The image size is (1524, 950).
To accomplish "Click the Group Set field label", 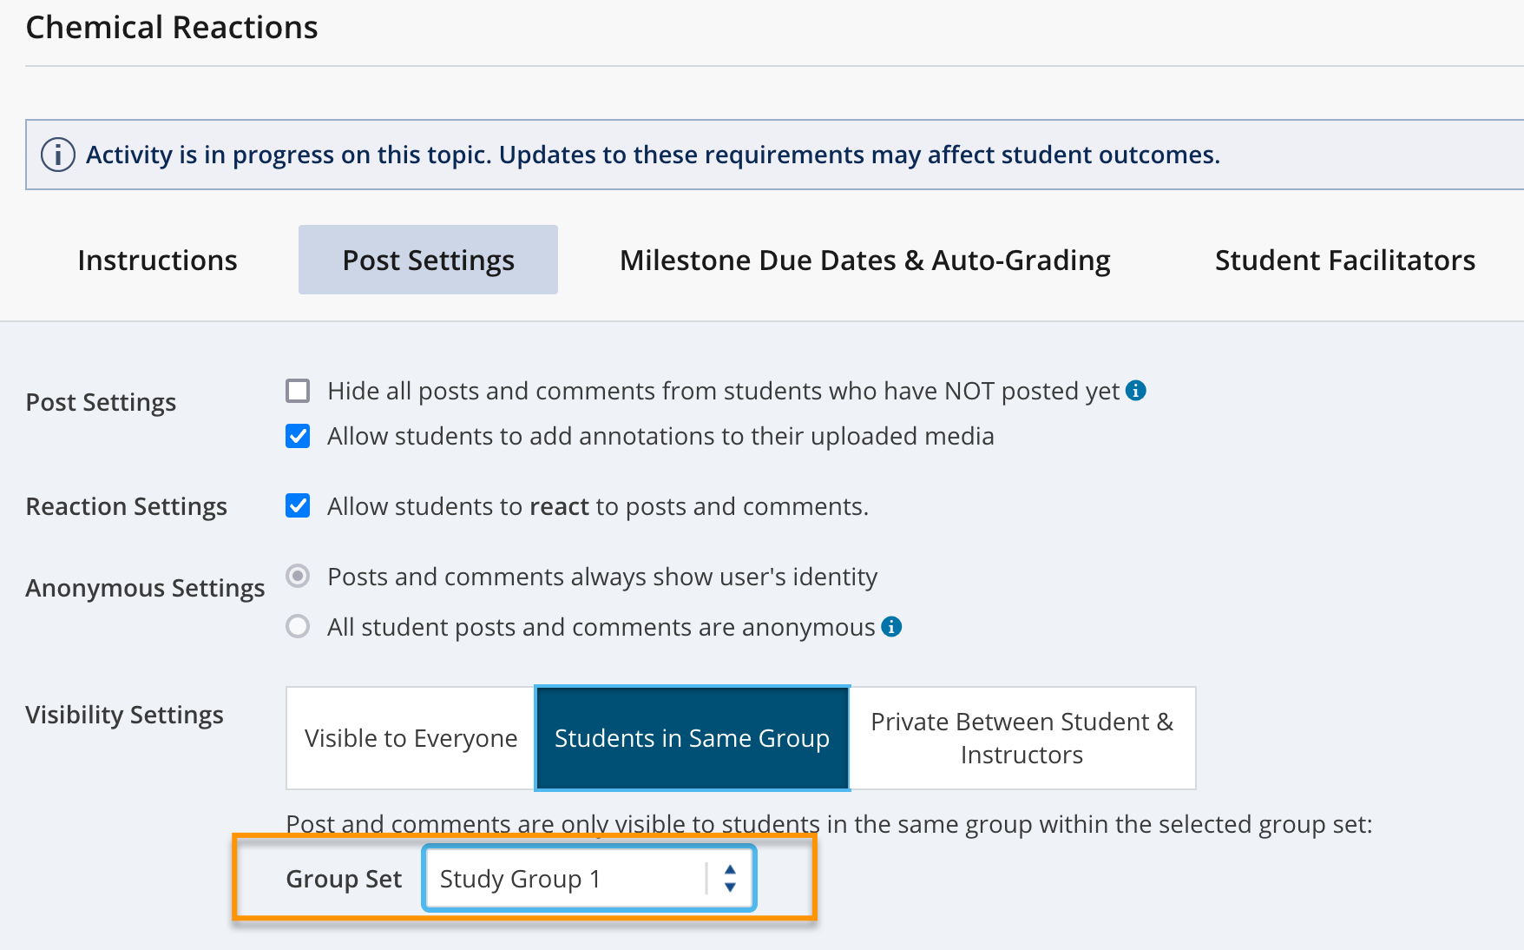I will click(x=344, y=879).
